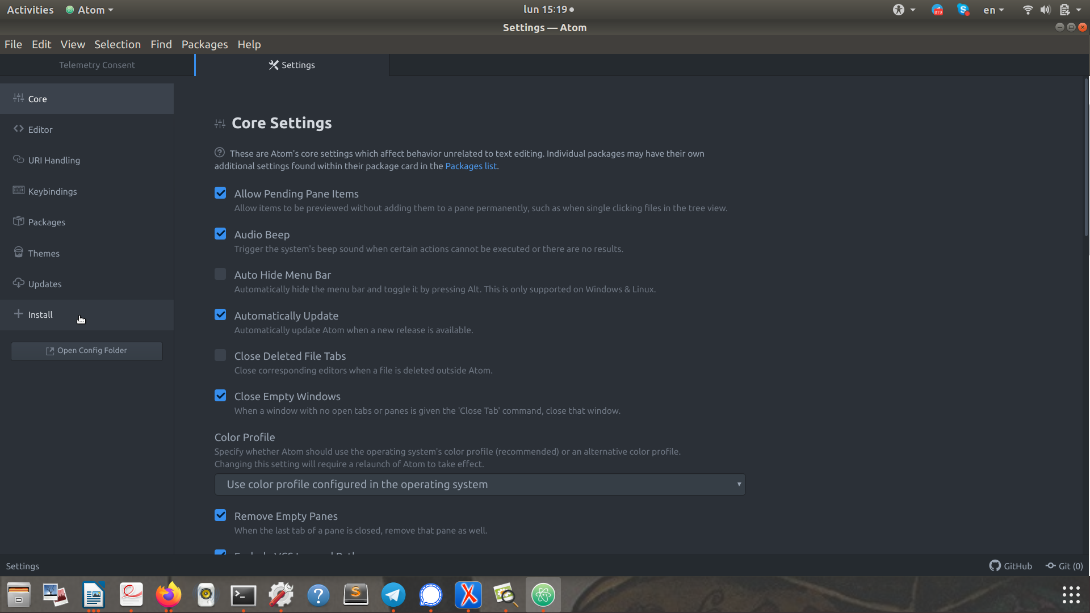The height and width of the screenshot is (613, 1090).
Task: Expand the Color Profile dropdown
Action: (480, 484)
